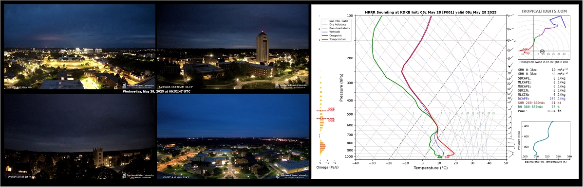This screenshot has width=583, height=187.
Task: Open the top-left campus webcam view
Action: coord(79,47)
